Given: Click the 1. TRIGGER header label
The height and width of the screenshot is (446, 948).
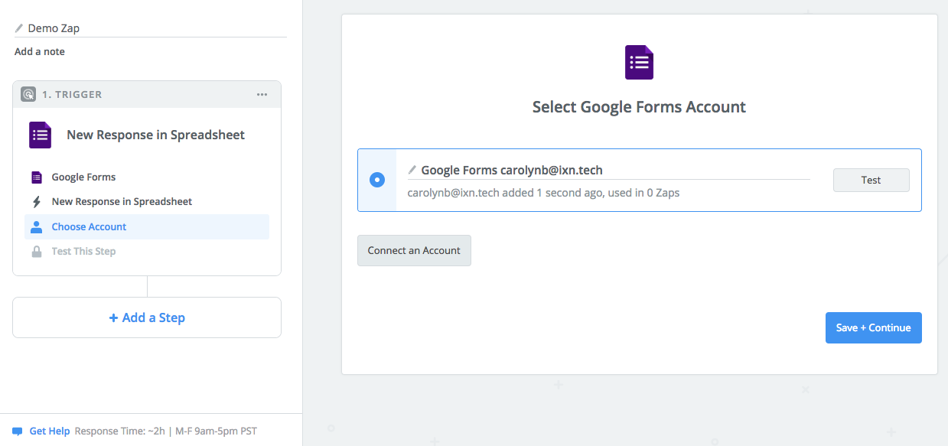Looking at the screenshot, I should pyautogui.click(x=72, y=95).
